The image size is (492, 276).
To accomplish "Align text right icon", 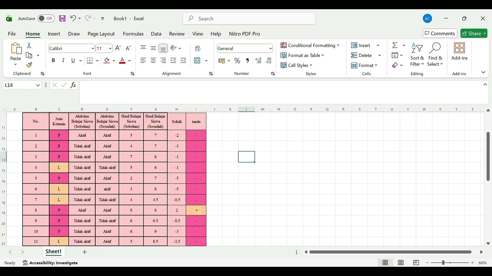I will [x=163, y=61].
